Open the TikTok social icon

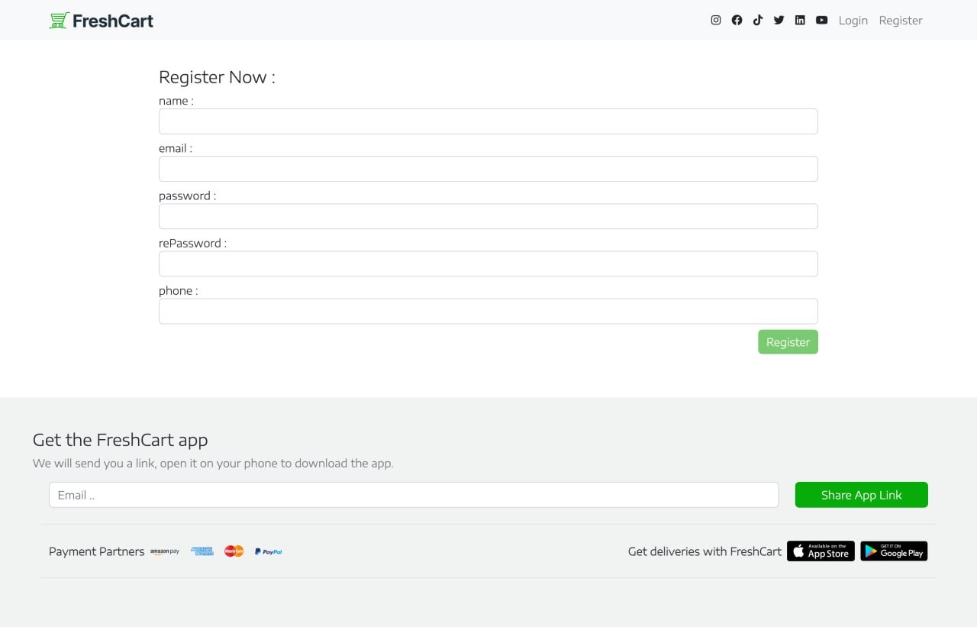point(758,21)
